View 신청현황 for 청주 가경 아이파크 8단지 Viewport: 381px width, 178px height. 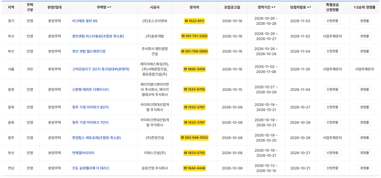[x=332, y=107]
